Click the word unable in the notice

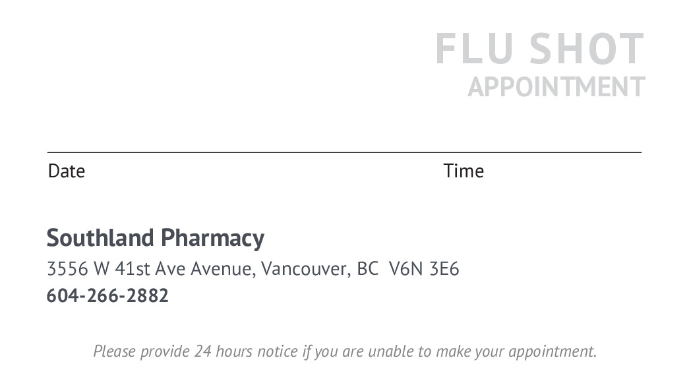pos(390,351)
